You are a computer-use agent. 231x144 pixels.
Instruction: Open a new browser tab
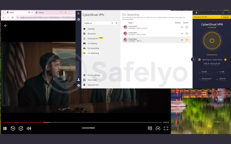tap(66, 12)
